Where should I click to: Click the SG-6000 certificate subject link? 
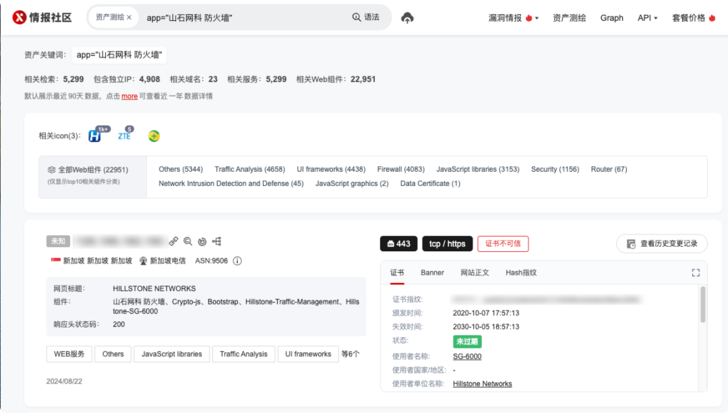[x=467, y=356]
